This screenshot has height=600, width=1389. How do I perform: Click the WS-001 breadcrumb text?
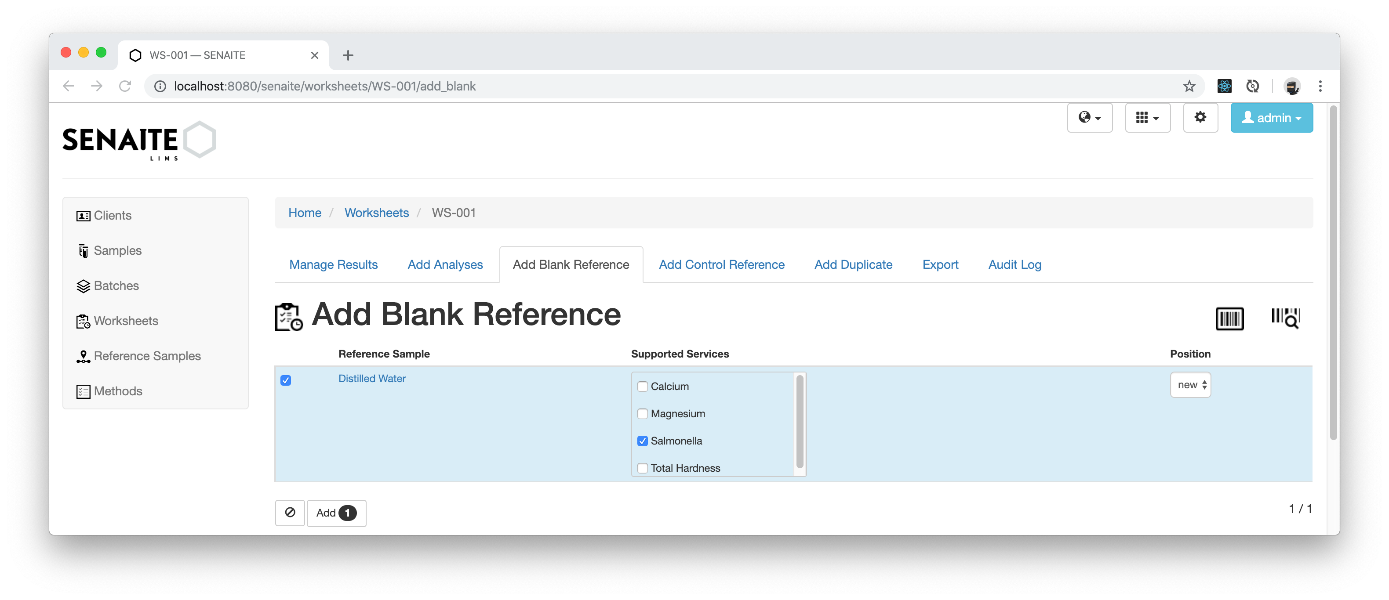click(x=454, y=213)
